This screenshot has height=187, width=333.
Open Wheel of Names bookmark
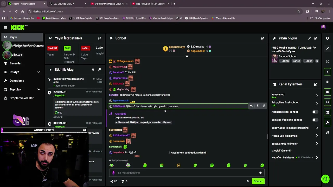[223, 18]
